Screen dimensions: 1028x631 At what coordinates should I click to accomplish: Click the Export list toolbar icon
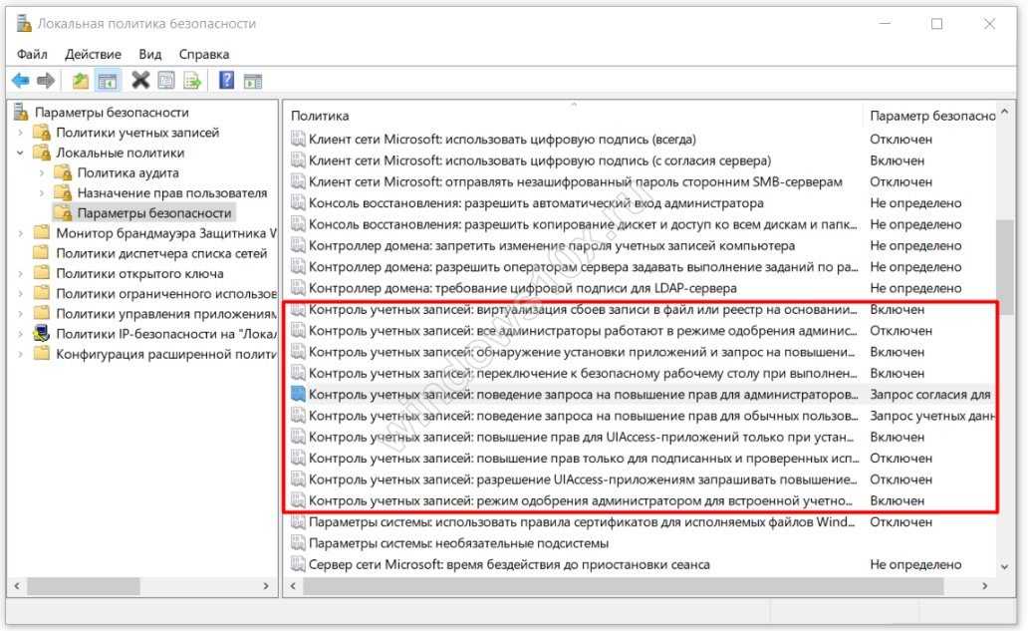[192, 81]
